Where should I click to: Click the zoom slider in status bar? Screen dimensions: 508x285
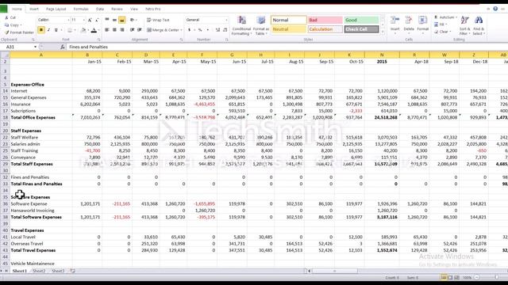(x=497, y=278)
